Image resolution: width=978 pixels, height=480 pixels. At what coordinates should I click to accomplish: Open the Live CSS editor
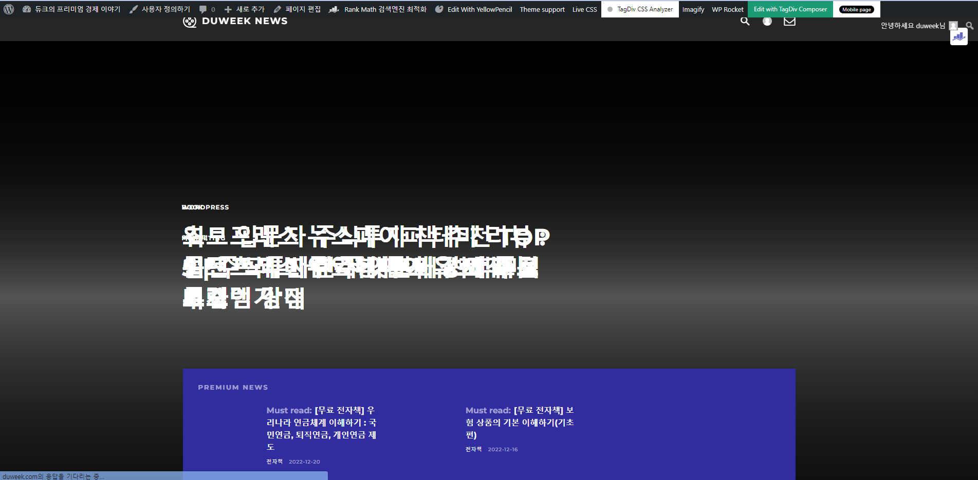585,9
